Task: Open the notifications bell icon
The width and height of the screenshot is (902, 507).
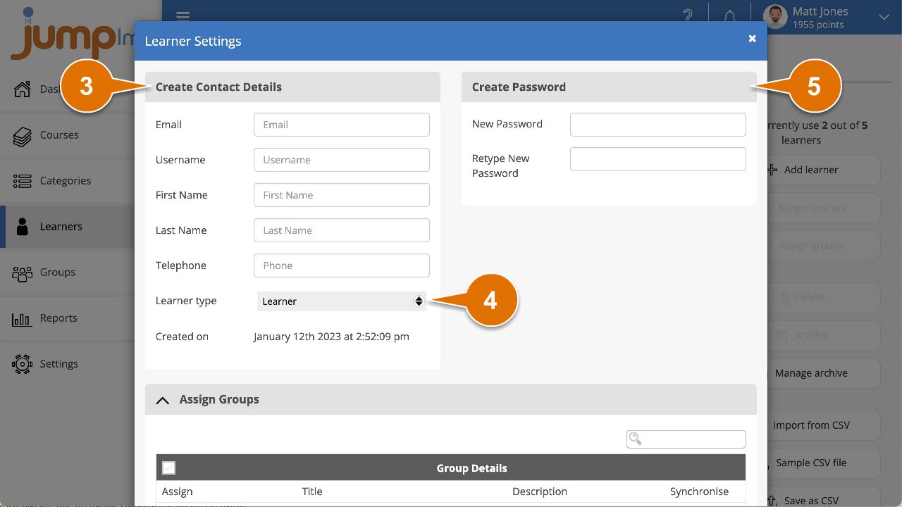Action: tap(731, 15)
